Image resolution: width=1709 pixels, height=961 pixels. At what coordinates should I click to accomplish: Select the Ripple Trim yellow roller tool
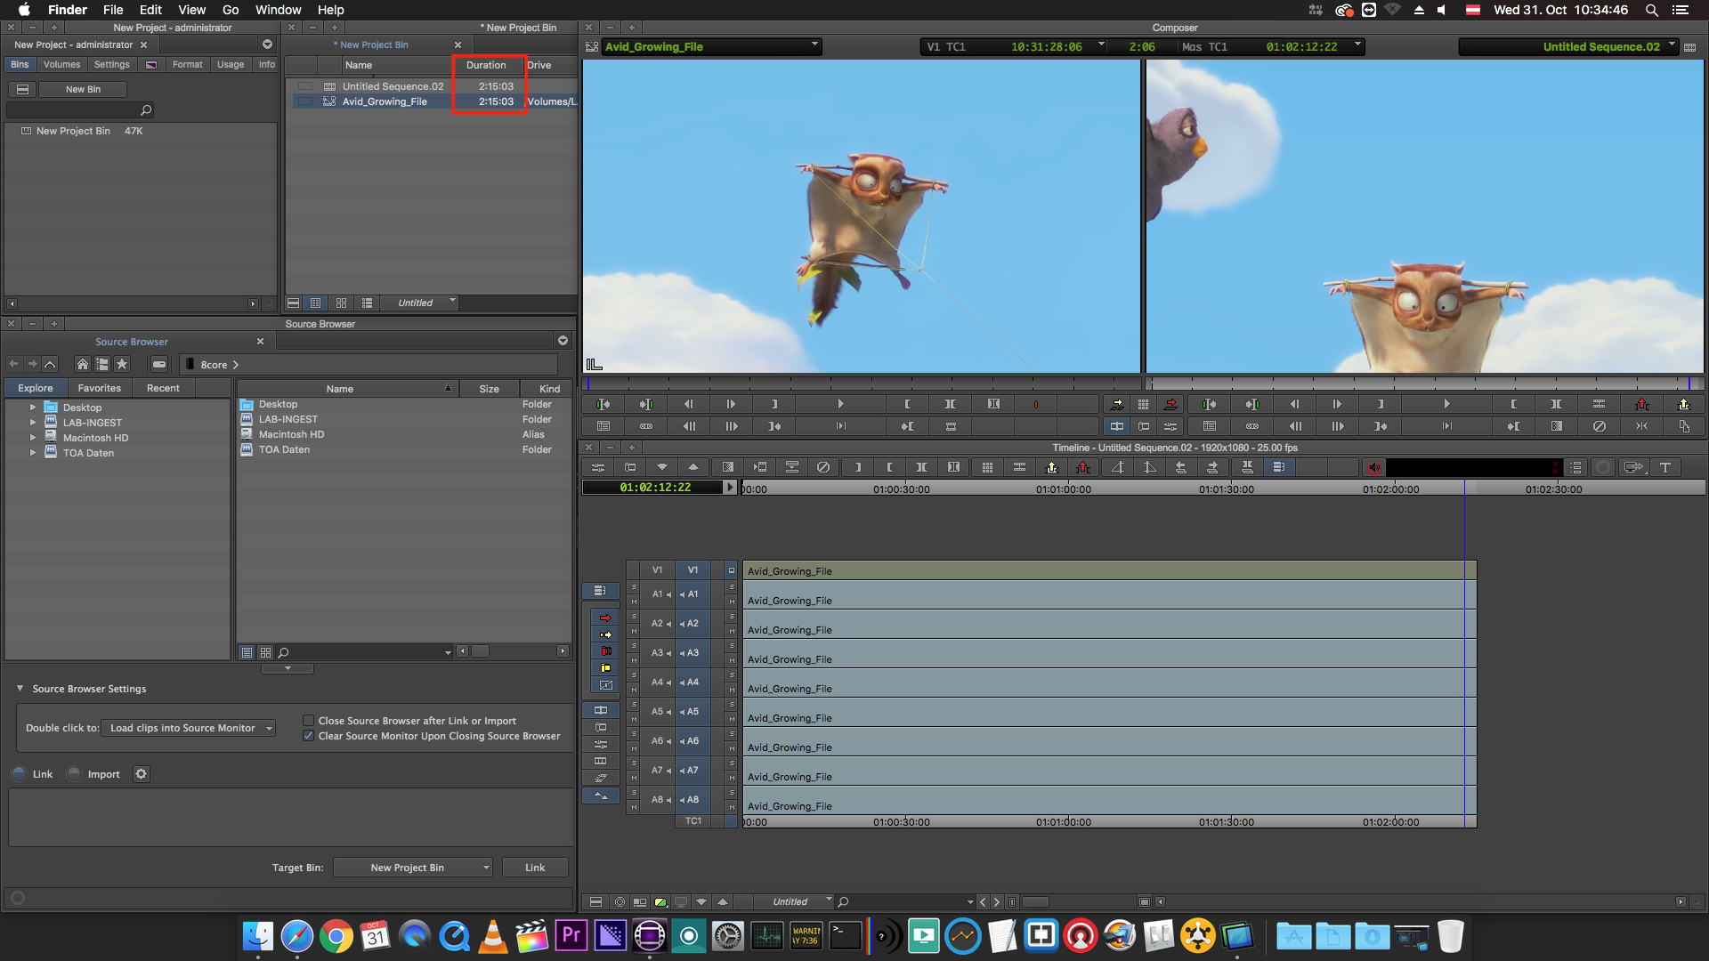pos(605,668)
